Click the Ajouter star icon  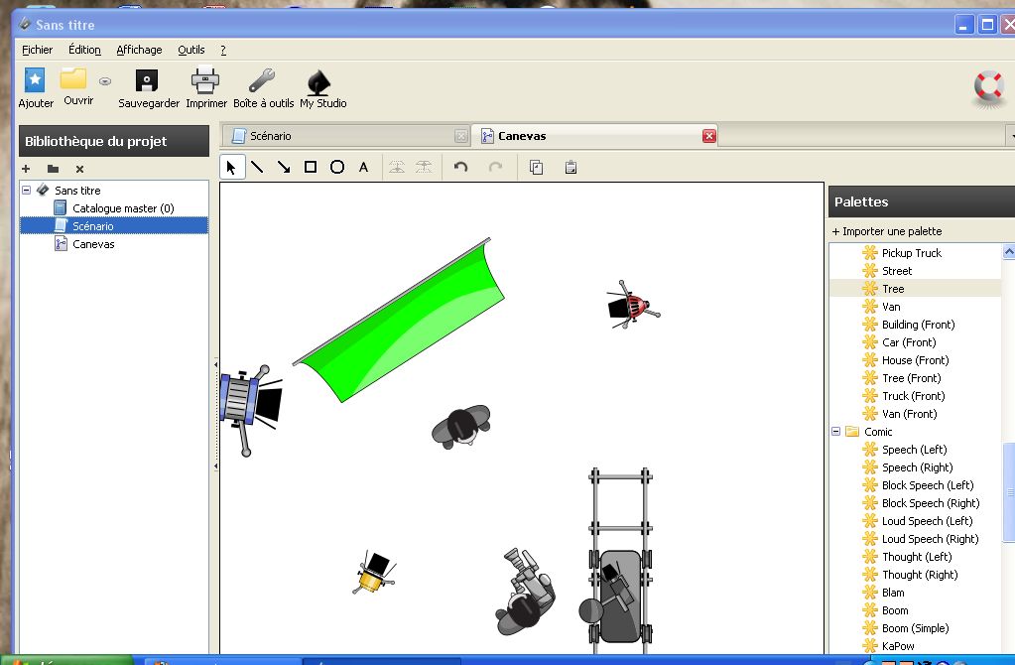click(35, 80)
